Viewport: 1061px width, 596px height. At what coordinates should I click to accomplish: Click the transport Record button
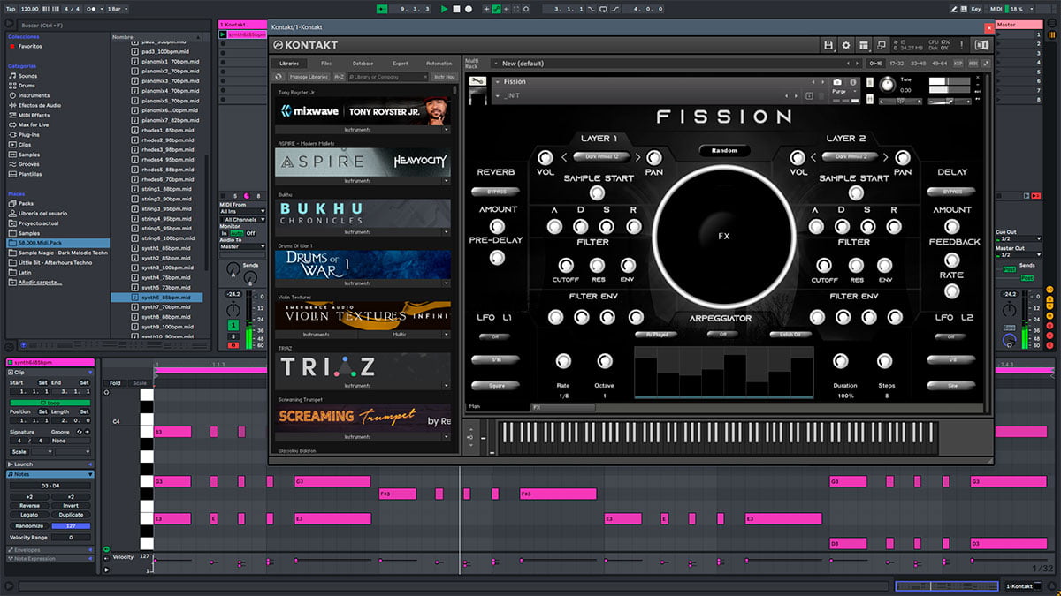[469, 8]
